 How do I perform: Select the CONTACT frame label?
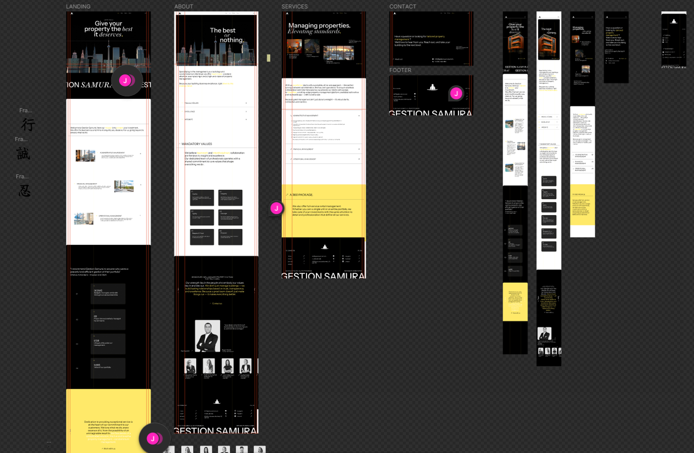402,6
